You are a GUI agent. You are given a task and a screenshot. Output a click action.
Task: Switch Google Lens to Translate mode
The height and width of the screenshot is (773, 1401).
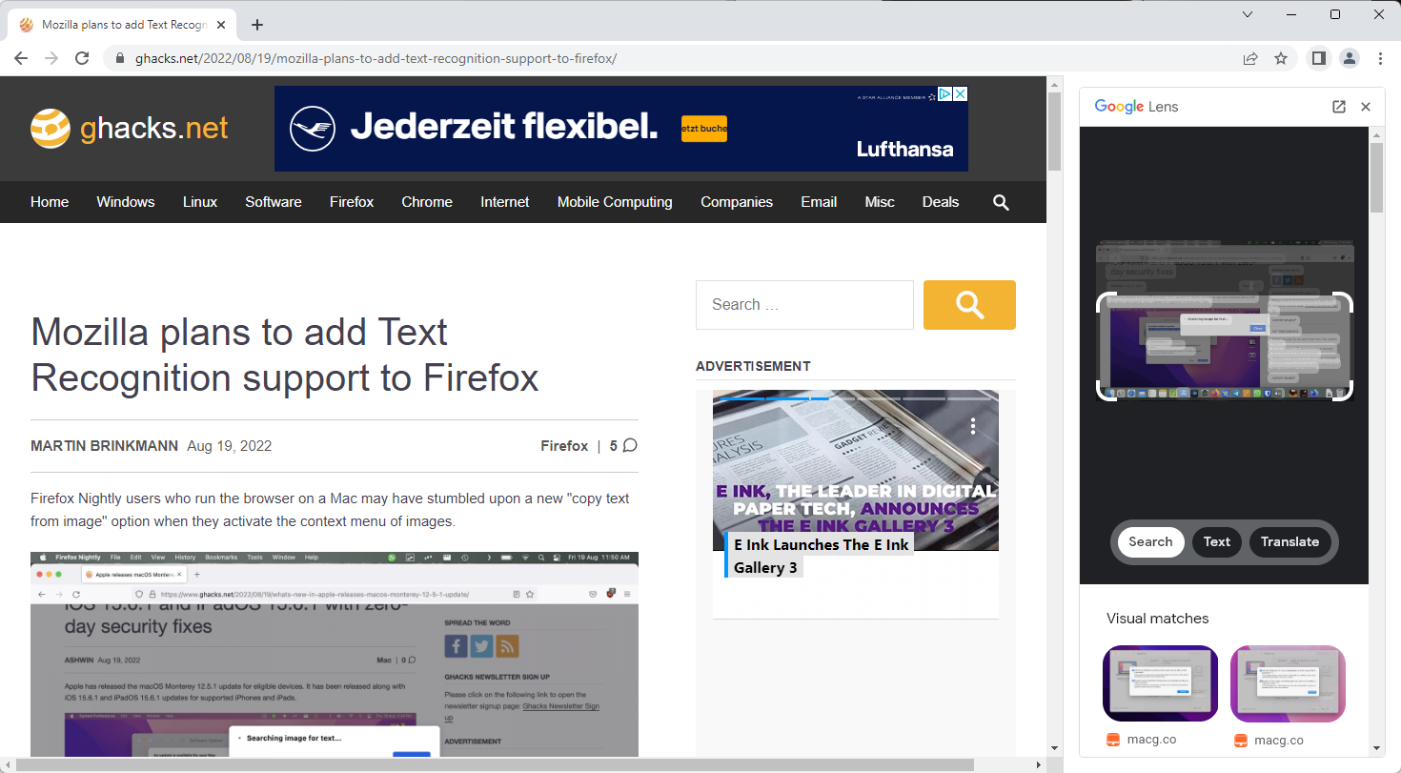tap(1289, 541)
